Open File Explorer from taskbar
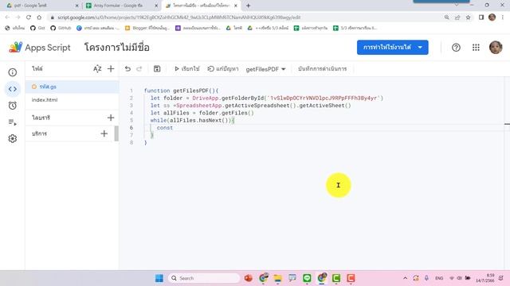 pyautogui.click(x=277, y=278)
